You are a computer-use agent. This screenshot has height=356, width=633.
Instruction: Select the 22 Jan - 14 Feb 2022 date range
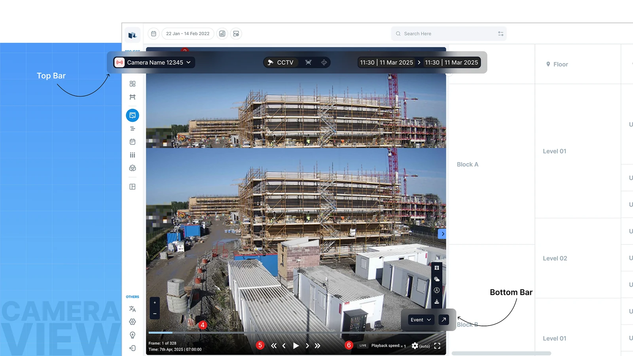click(188, 34)
